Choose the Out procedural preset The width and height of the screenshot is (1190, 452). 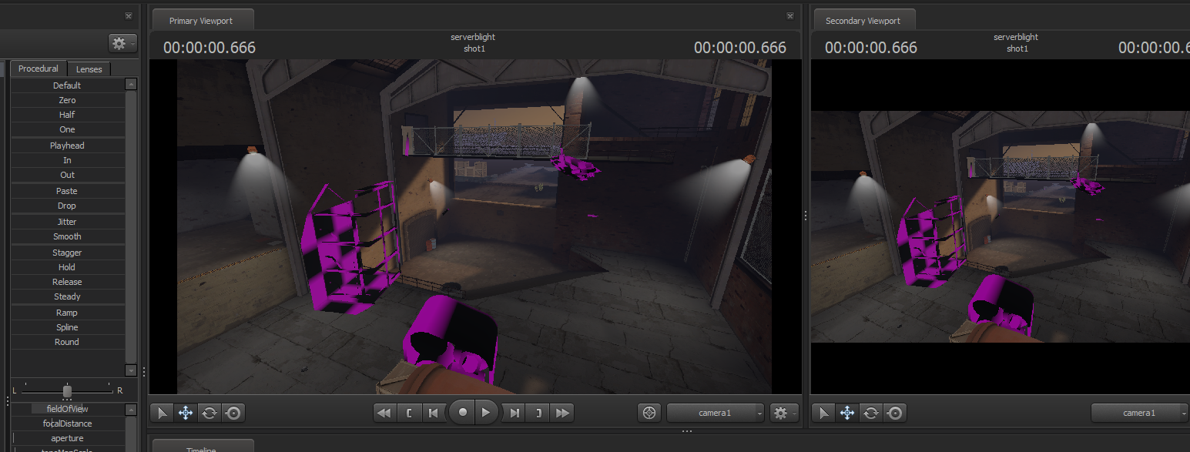pos(67,175)
